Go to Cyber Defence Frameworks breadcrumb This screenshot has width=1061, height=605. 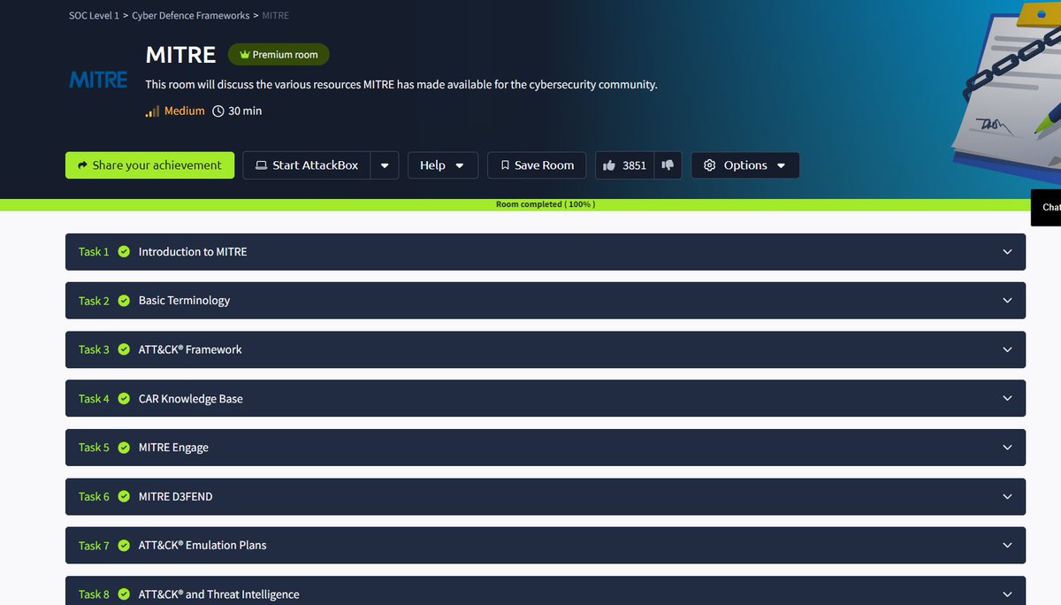click(x=191, y=16)
